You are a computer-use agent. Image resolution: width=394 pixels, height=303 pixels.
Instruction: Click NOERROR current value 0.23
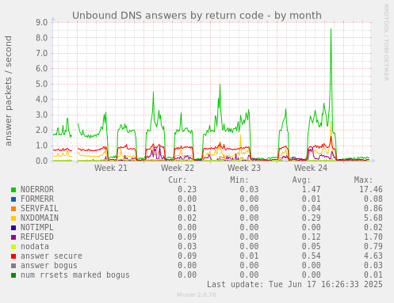[x=187, y=189]
